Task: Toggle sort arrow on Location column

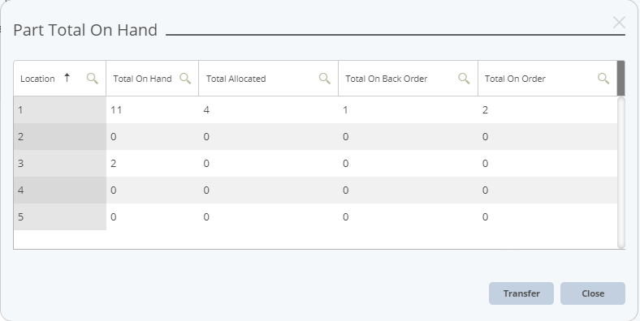Action: point(67,77)
